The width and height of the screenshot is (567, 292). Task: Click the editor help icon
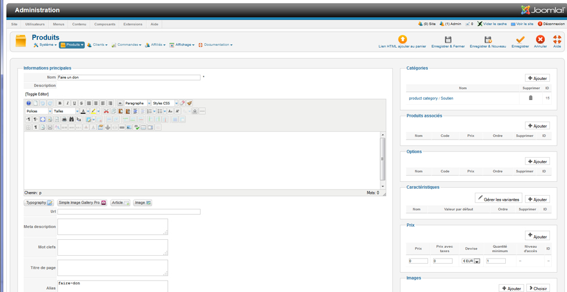click(x=28, y=103)
